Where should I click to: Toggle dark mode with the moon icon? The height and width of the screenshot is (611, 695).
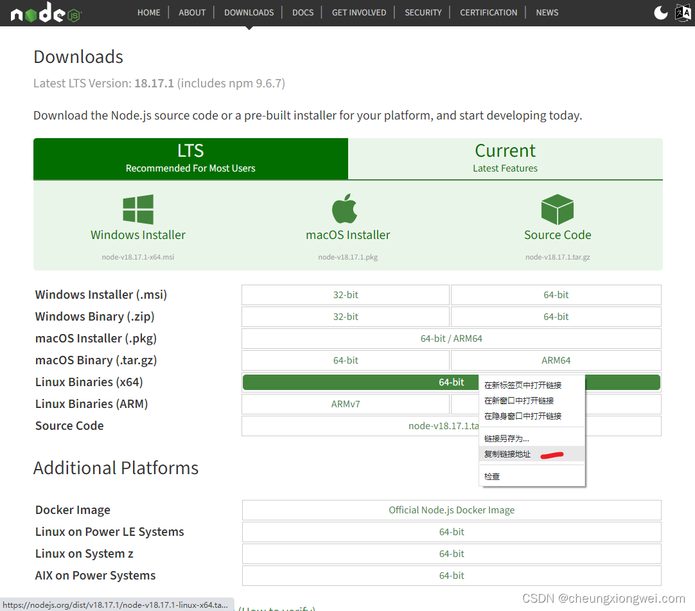pos(661,12)
